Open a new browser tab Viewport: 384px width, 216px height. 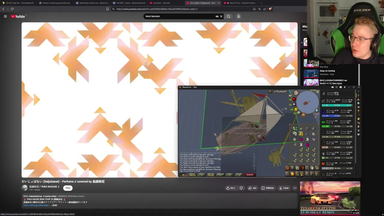(261, 3)
